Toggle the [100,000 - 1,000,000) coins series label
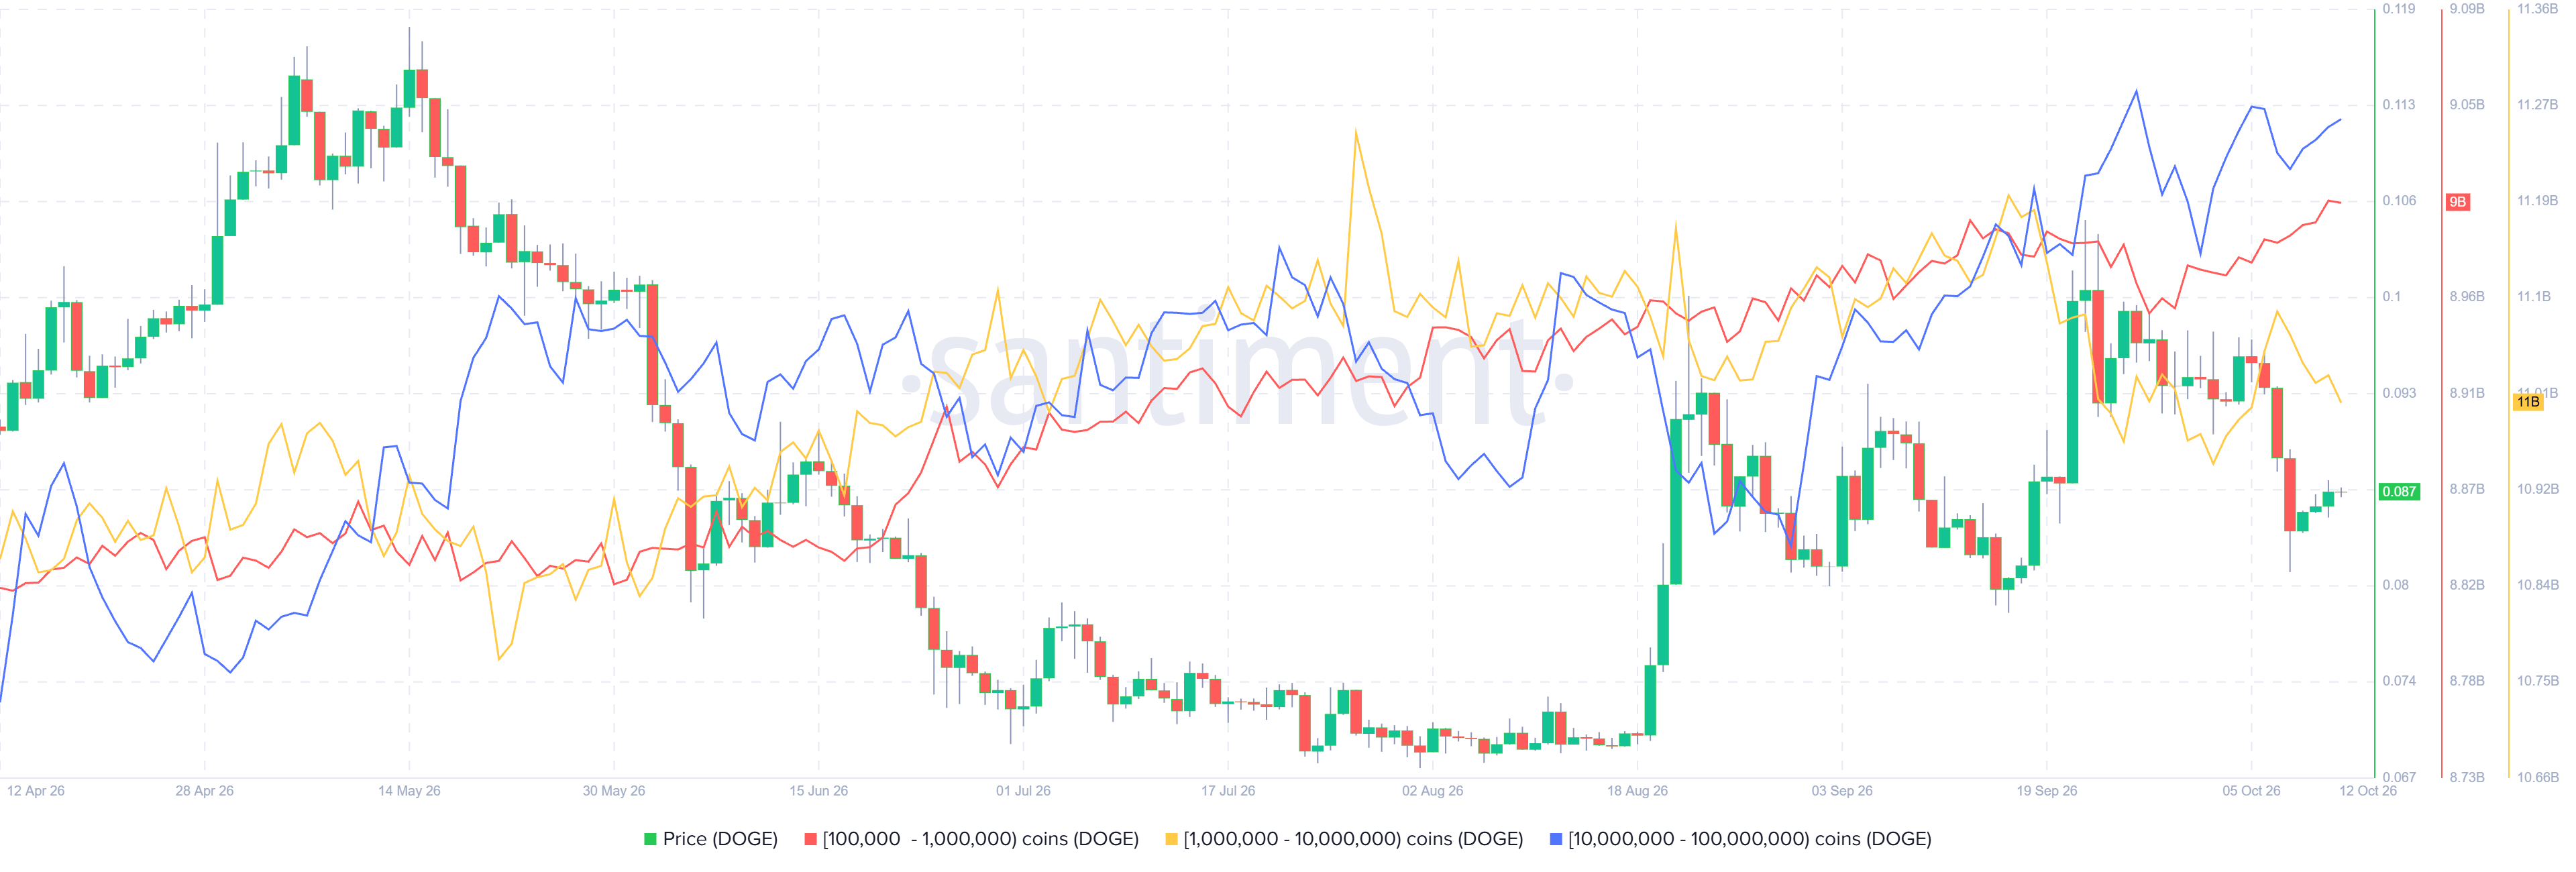Image resolution: width=2576 pixels, height=872 pixels. click(x=980, y=839)
